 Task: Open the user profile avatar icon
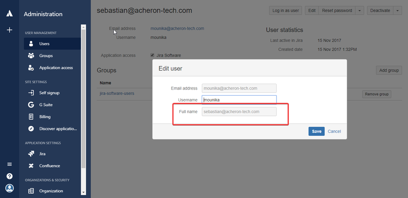(x=9, y=188)
